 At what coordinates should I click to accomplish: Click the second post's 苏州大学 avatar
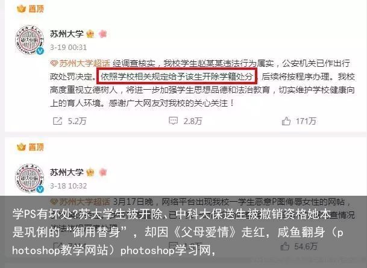click(x=30, y=178)
